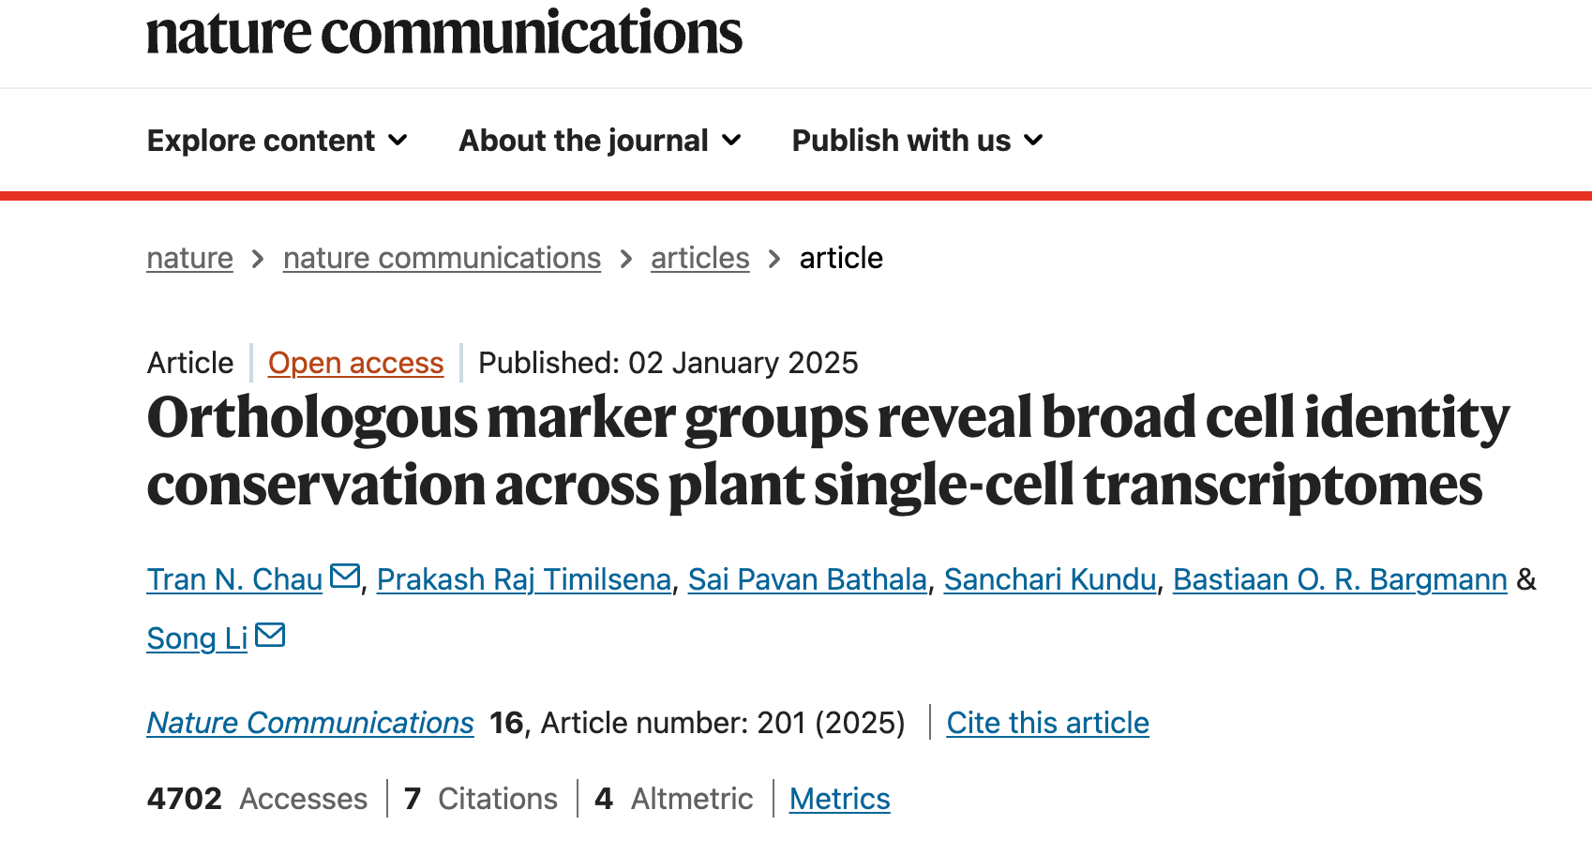
Task: Open Sai Pavan Bathala's author page
Action: point(807,579)
